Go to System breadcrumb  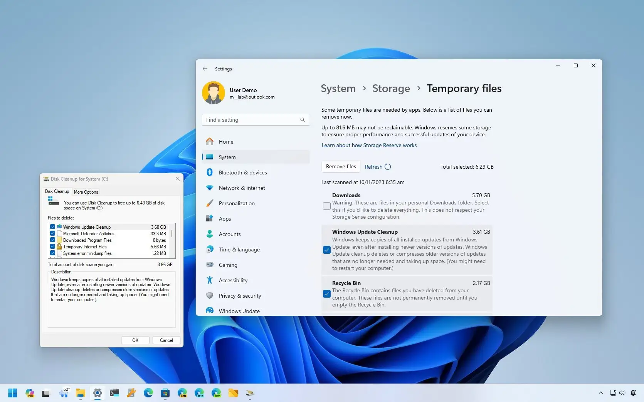tap(338, 89)
